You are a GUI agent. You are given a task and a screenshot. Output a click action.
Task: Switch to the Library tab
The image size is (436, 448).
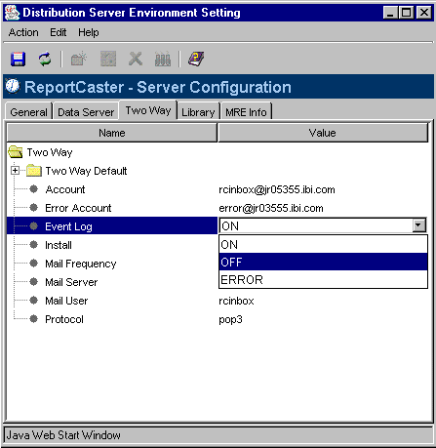(198, 112)
